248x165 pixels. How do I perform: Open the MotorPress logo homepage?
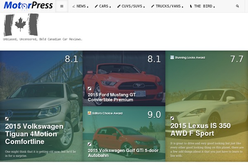pos(28,5)
